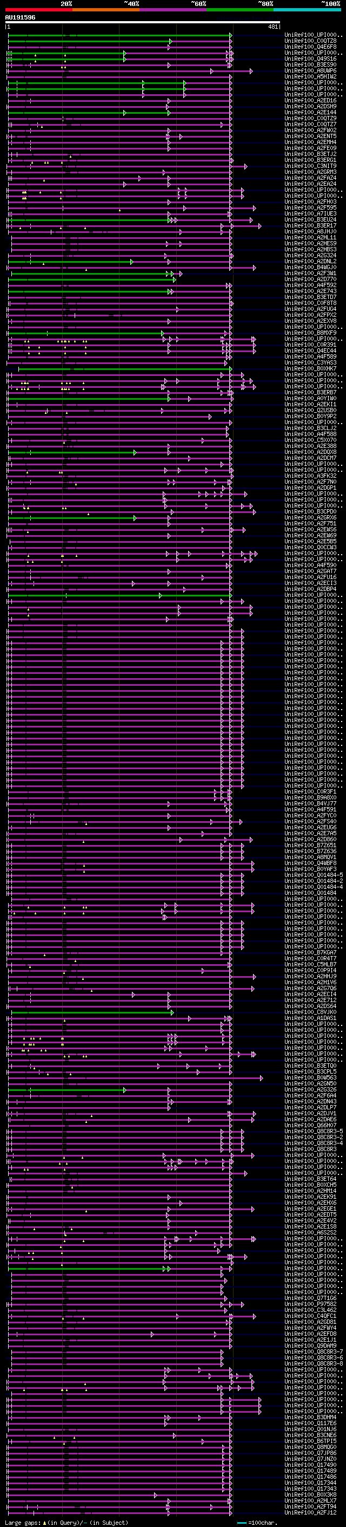Select label UniRef100_B3CPD0

pyautogui.click(x=310, y=512)
